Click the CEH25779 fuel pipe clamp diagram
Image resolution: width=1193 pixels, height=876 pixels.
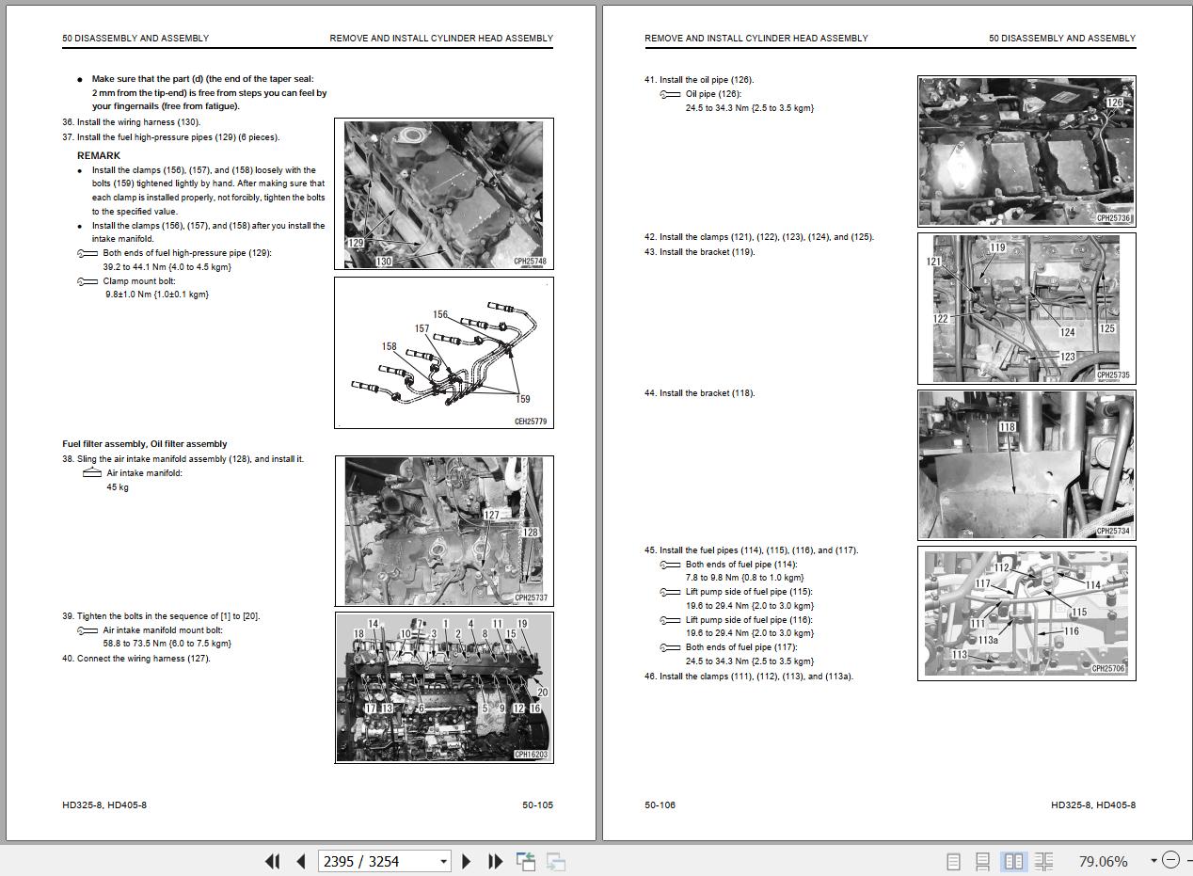[x=444, y=353]
